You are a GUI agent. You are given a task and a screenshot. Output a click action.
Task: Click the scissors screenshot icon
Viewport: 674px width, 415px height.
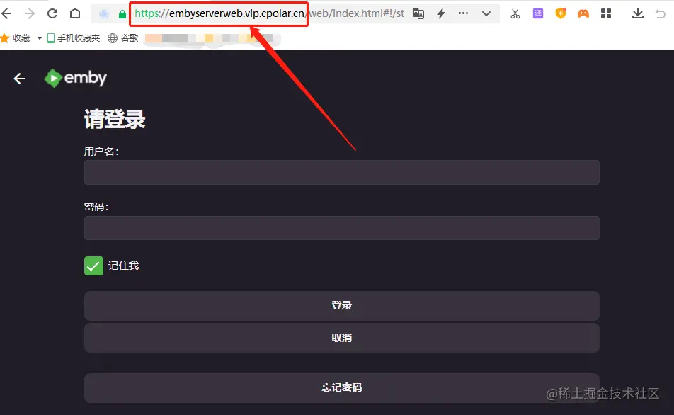click(x=515, y=14)
